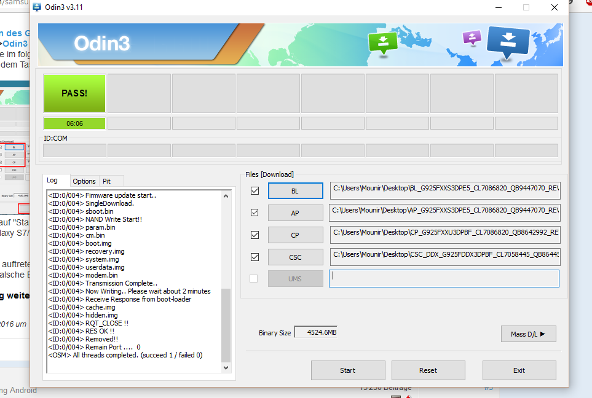Click the Binary Size value field
The width and height of the screenshot is (592, 398).
pyautogui.click(x=316, y=332)
